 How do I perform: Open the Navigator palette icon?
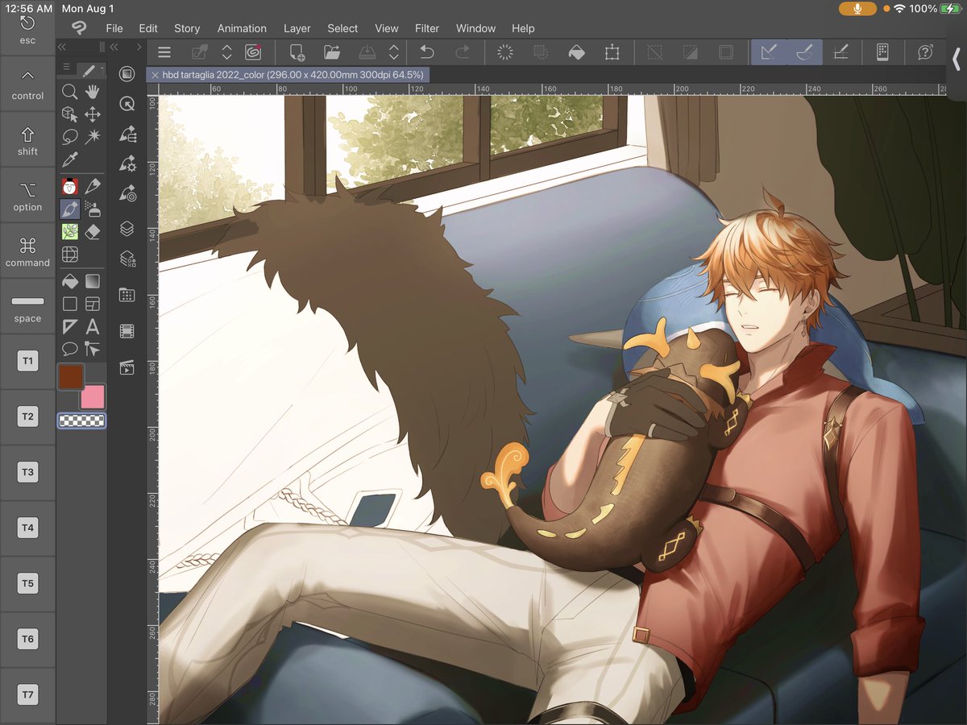[x=127, y=104]
